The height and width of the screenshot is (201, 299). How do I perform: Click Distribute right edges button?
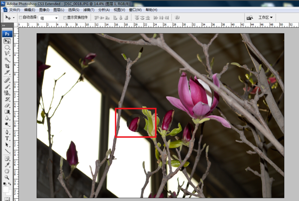click(x=167, y=18)
